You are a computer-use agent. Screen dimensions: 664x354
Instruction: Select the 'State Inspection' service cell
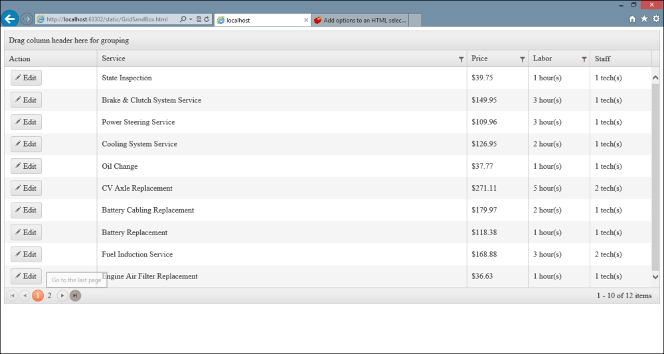coord(282,78)
